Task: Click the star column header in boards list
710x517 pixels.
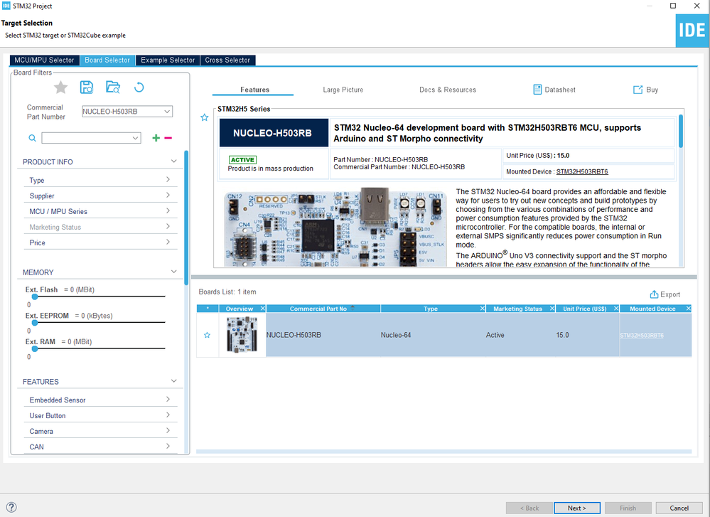Action: click(208, 309)
